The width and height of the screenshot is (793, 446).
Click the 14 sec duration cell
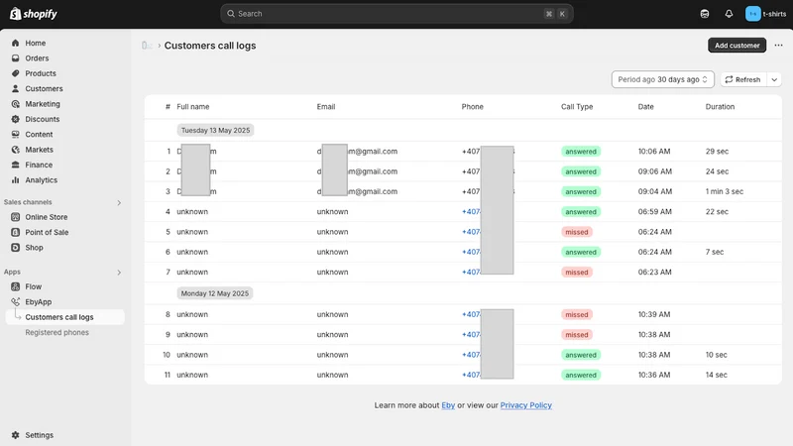click(716, 375)
